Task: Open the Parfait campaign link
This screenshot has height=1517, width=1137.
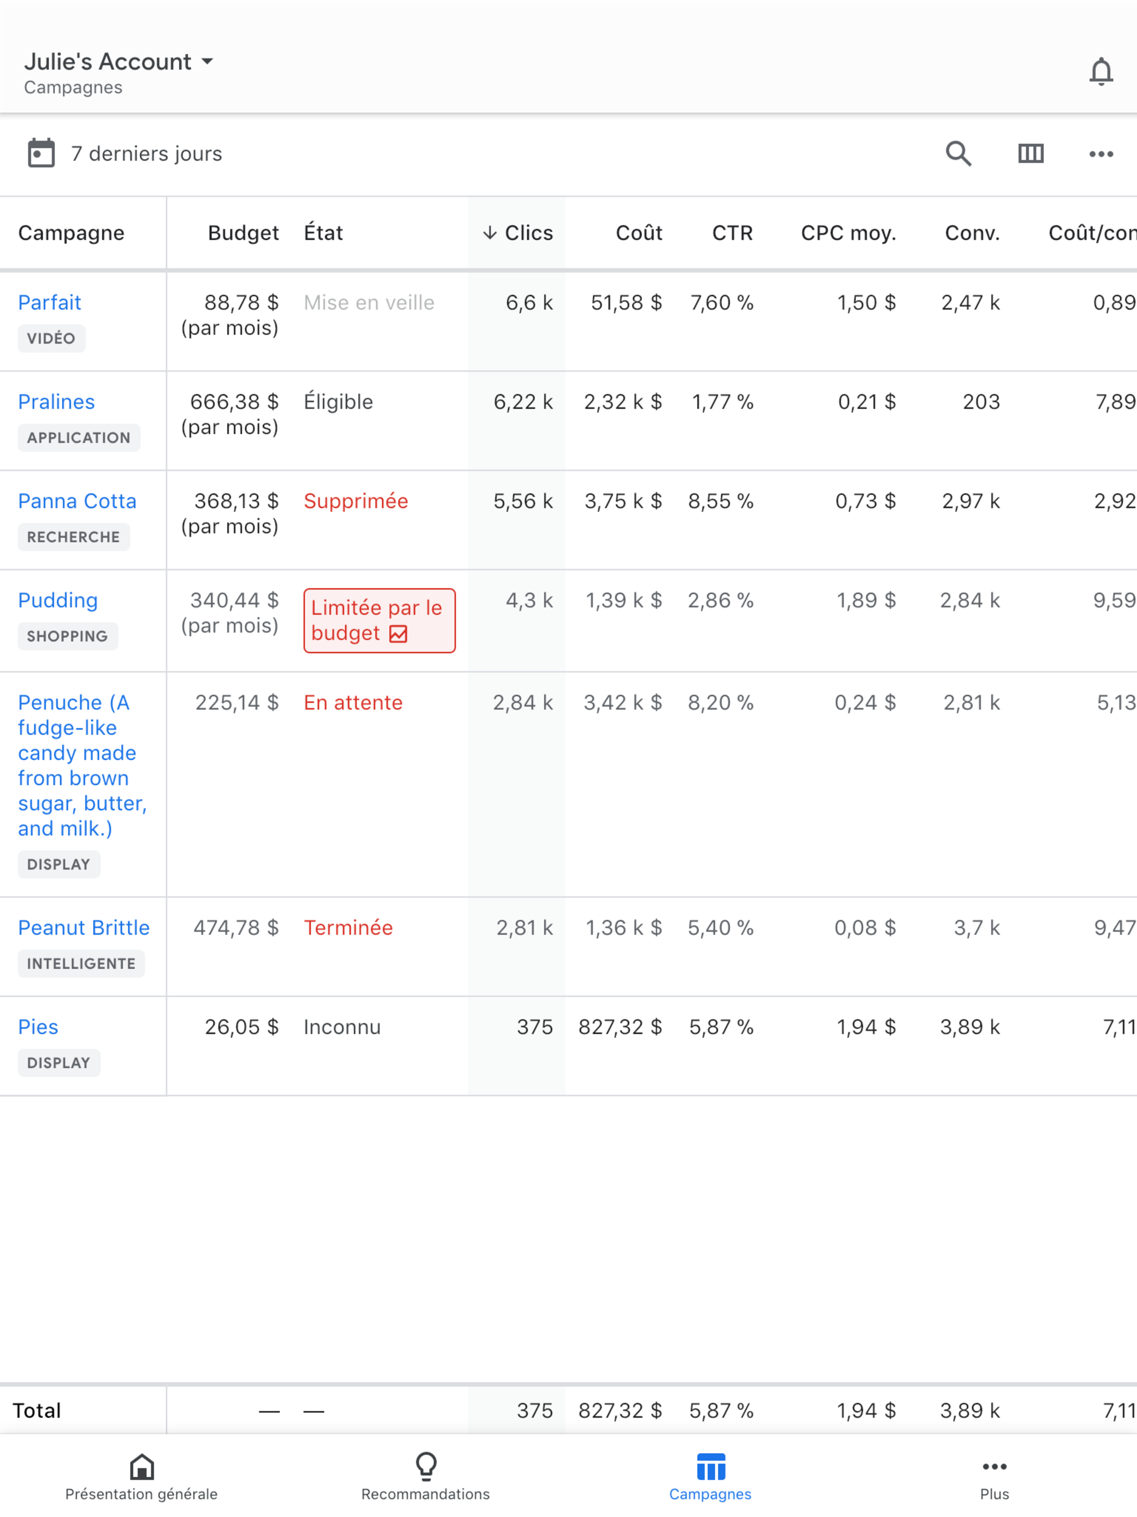Action: coord(49,303)
